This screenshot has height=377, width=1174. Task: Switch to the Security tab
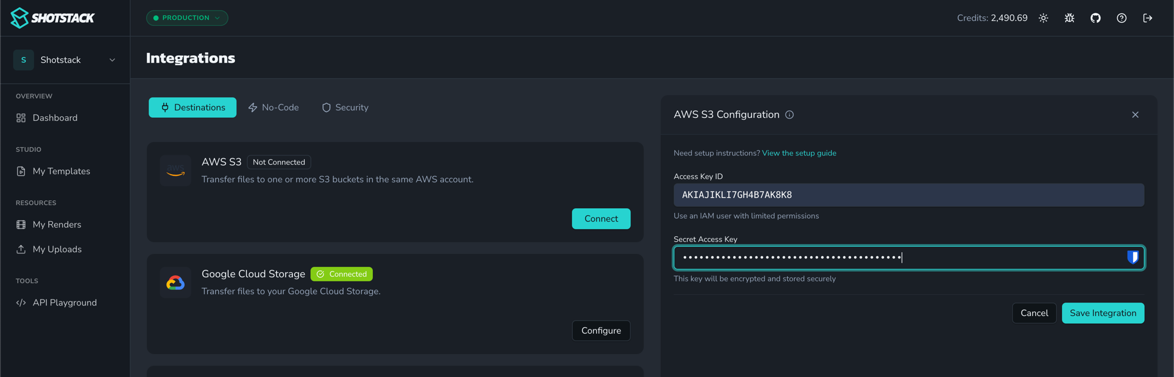[x=345, y=107]
